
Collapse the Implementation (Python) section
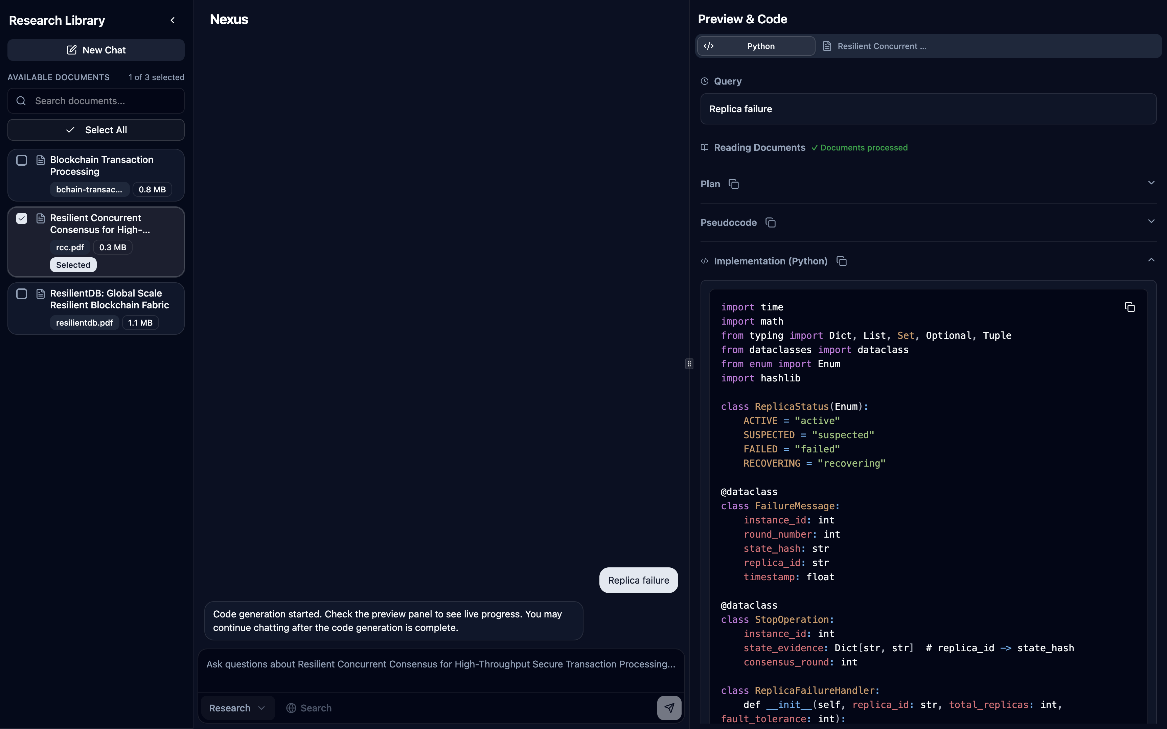click(x=1151, y=260)
